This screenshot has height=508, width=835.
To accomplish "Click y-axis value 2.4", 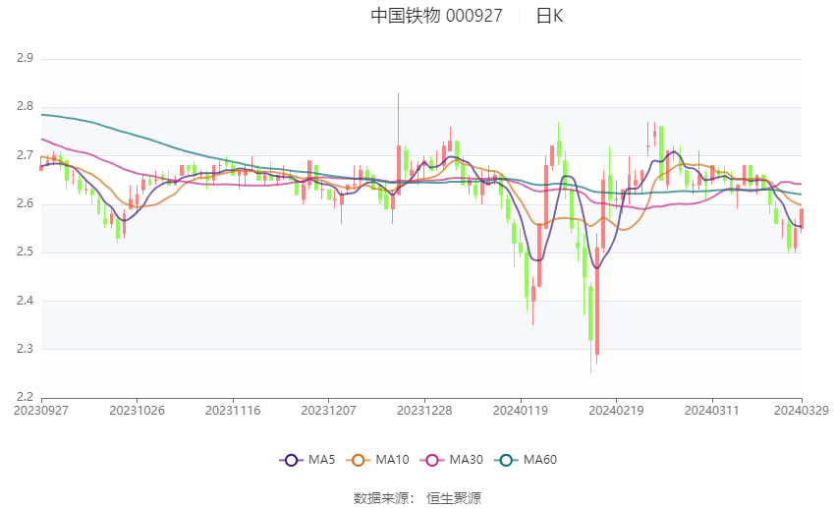I will point(25,301).
